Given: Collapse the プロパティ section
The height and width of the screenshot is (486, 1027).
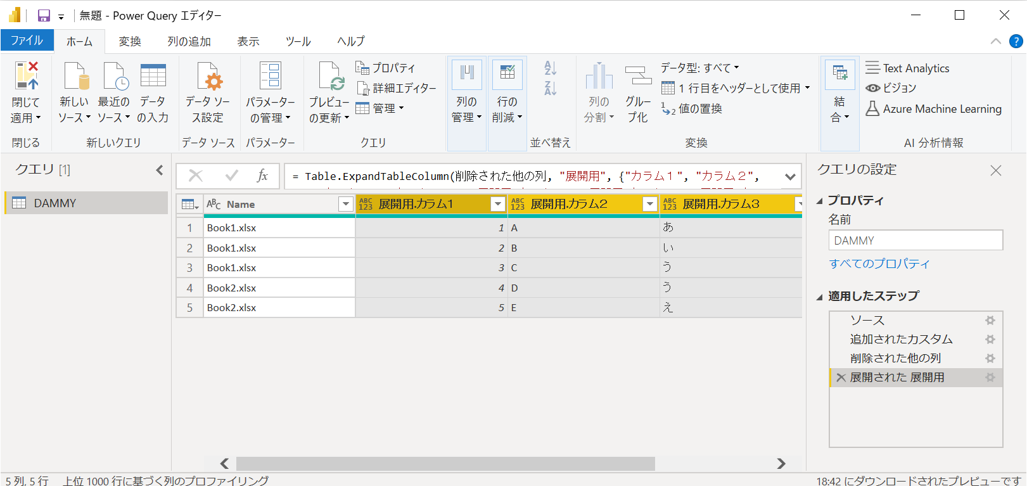Looking at the screenshot, I should [819, 201].
